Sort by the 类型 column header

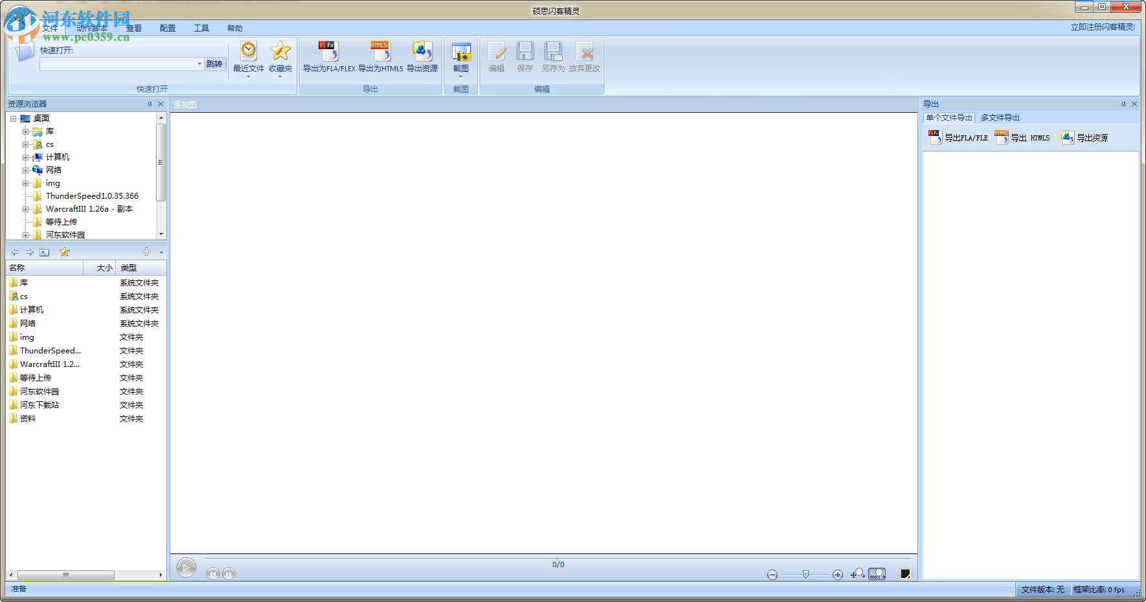click(141, 268)
